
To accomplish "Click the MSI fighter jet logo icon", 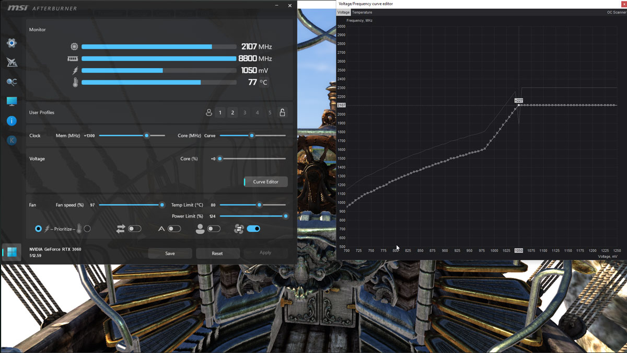I will [11, 63].
